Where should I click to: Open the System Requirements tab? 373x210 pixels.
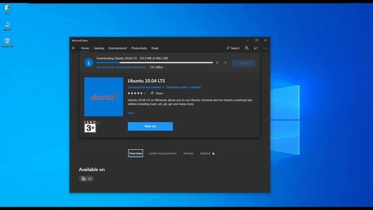pyautogui.click(x=163, y=153)
